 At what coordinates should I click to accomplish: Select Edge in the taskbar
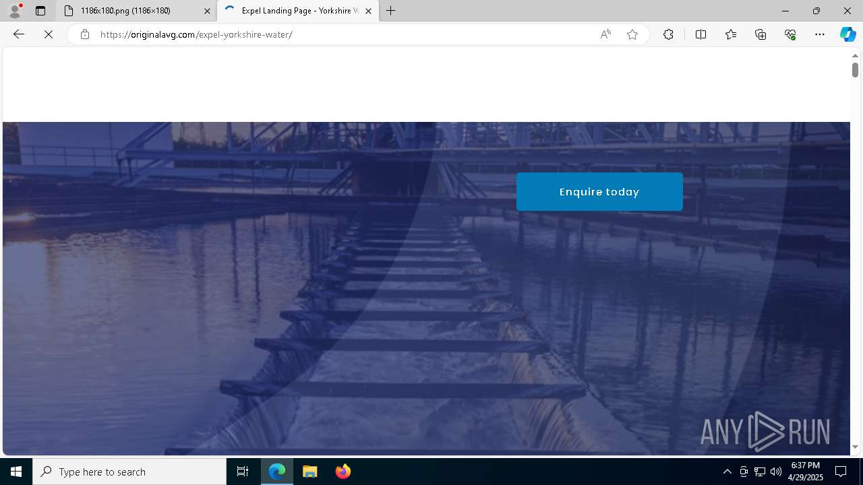[x=277, y=472]
